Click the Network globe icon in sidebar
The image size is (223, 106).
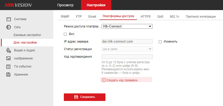tap(9, 27)
